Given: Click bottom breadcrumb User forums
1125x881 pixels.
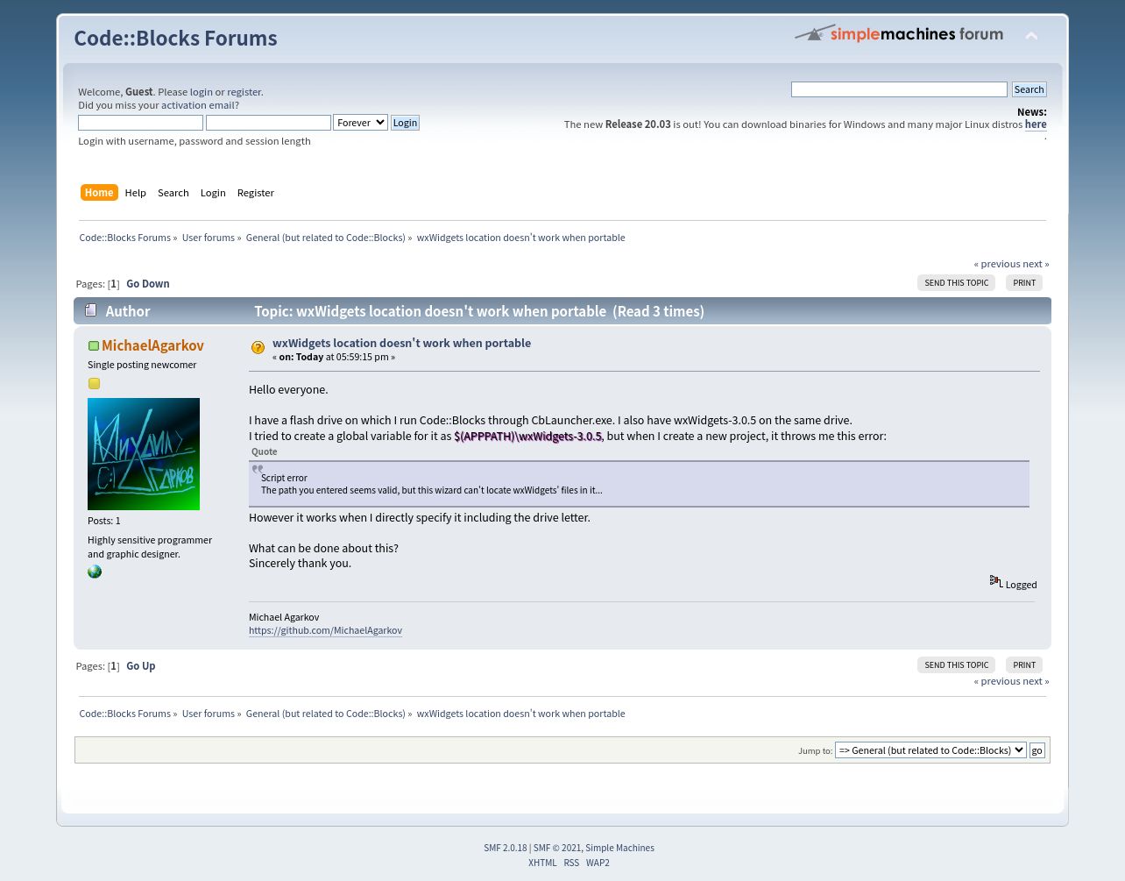Looking at the screenshot, I should click(209, 714).
